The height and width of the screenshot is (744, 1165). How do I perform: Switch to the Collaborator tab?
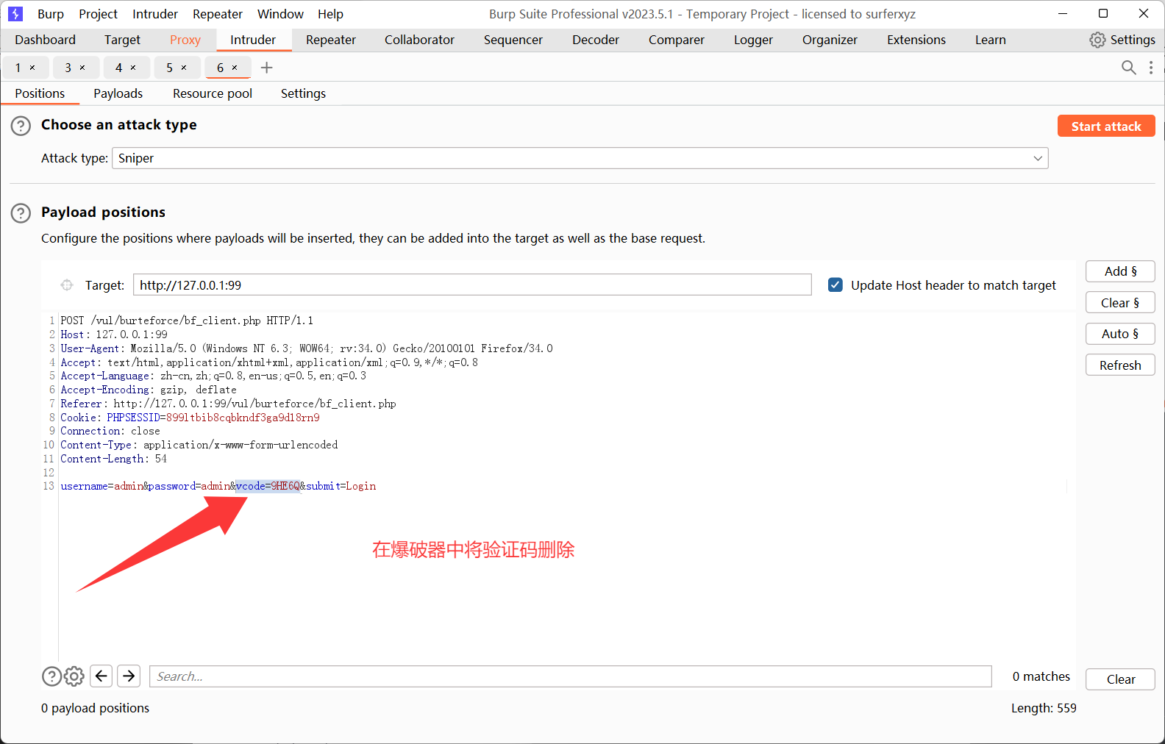(x=419, y=40)
